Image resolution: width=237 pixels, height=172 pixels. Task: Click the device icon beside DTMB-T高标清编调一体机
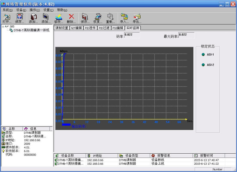pos(11,30)
